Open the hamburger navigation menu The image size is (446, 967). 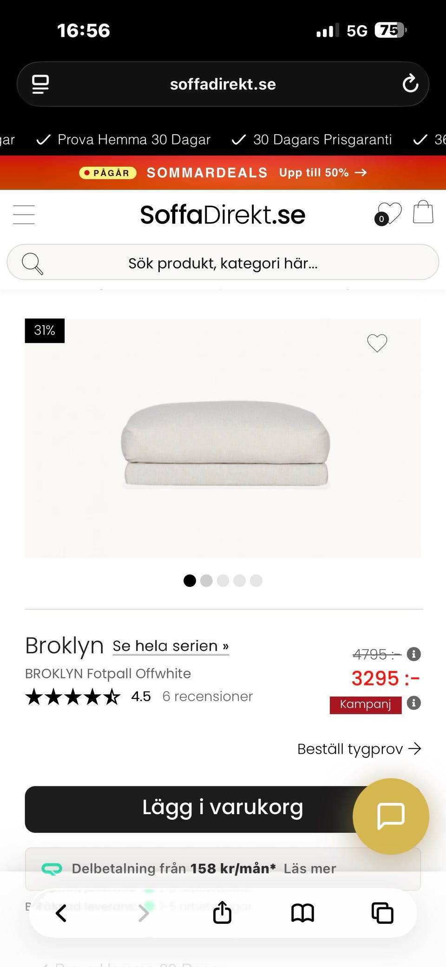(x=24, y=215)
